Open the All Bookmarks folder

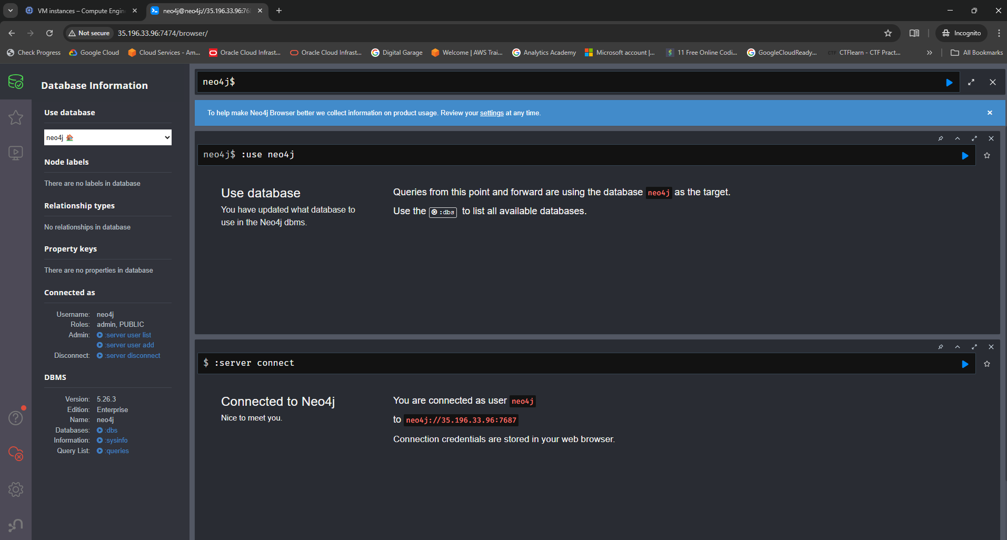point(977,53)
